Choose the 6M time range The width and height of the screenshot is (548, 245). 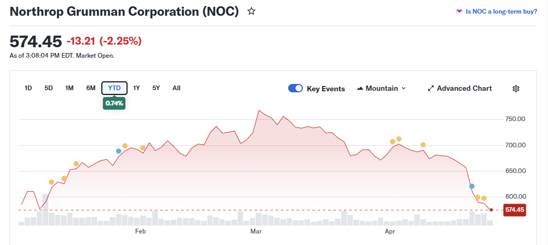pyautogui.click(x=91, y=88)
